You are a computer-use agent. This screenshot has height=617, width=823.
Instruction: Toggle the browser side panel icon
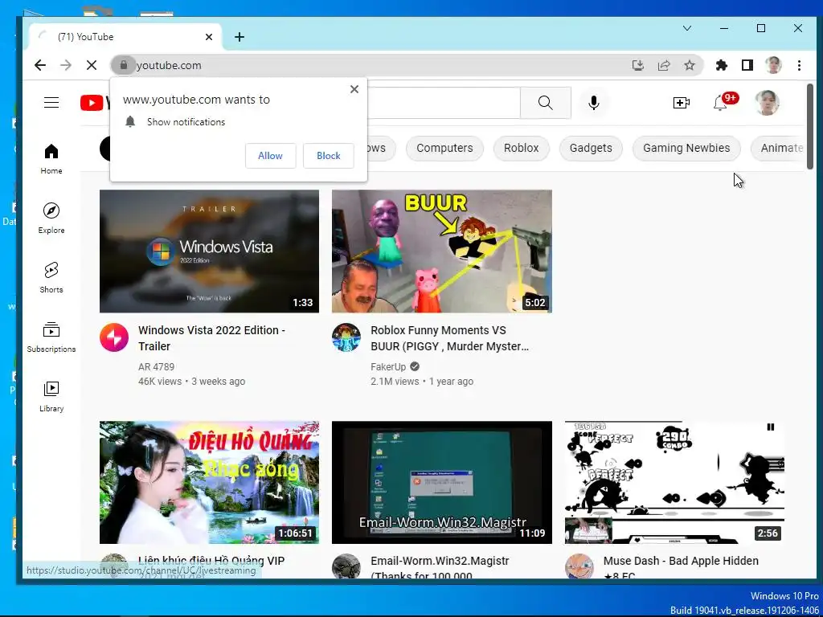[747, 65]
